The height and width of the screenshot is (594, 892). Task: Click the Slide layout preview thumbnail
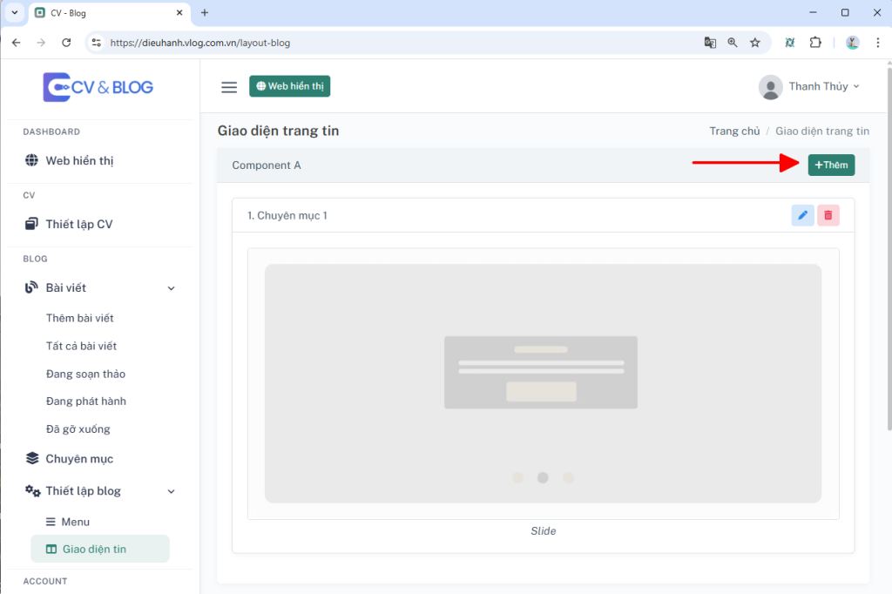point(543,383)
